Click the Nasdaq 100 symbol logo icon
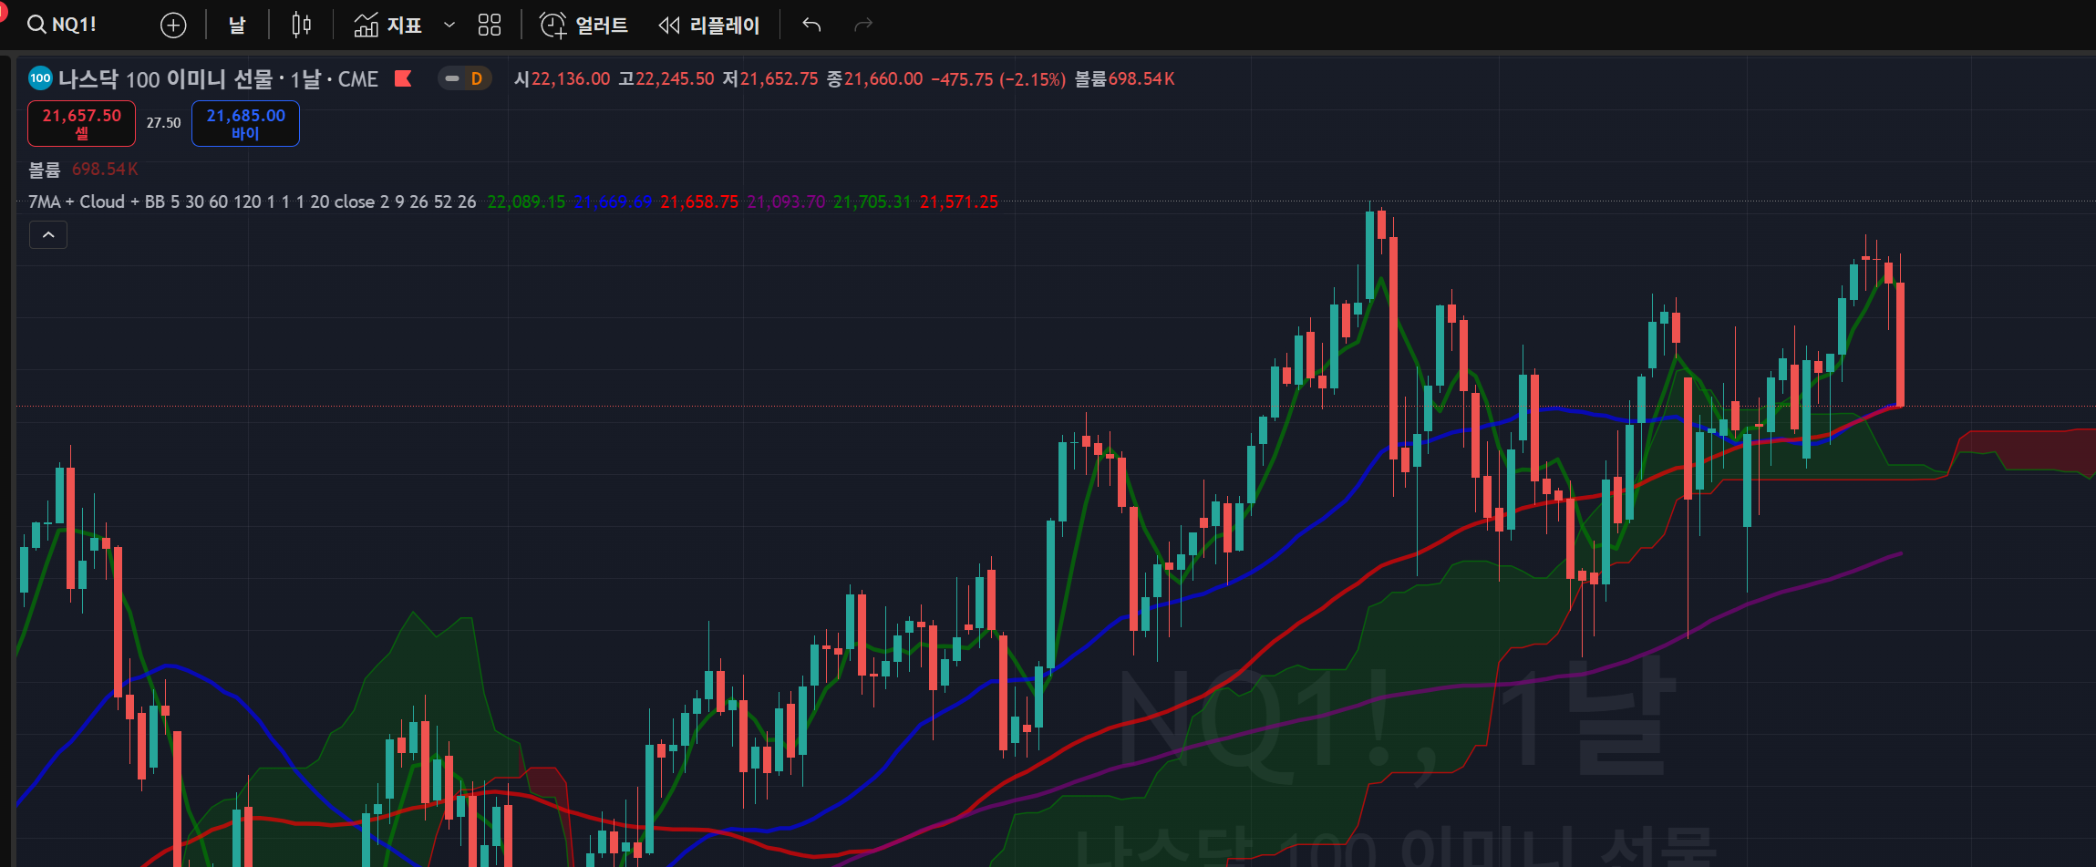This screenshot has height=867, width=2096. click(x=40, y=78)
